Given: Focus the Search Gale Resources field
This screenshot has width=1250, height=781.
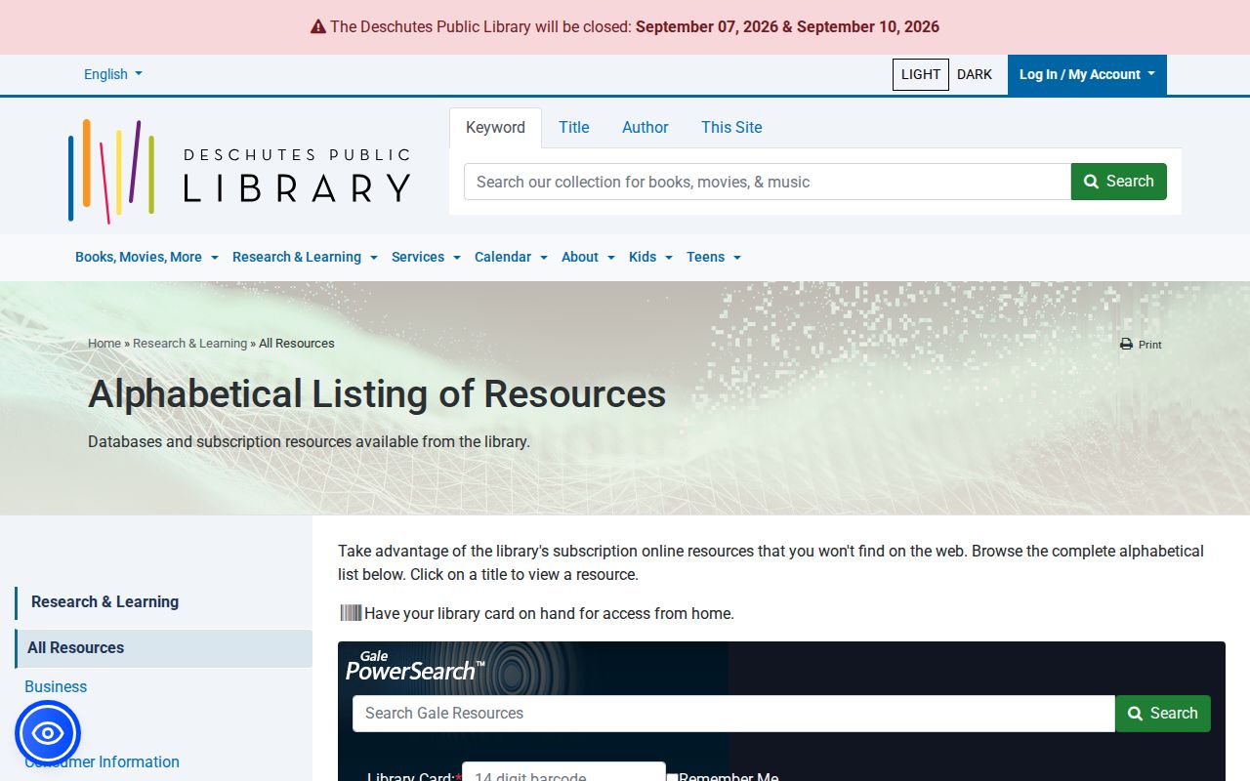Looking at the screenshot, I should [733, 714].
